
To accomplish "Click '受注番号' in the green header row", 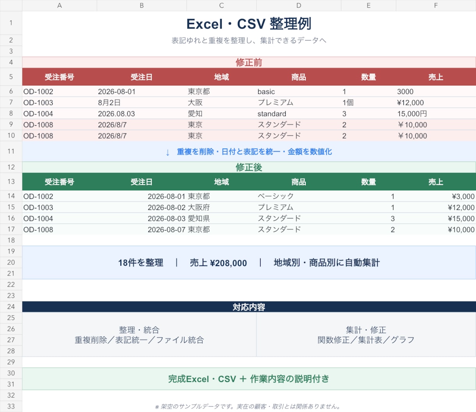I will coord(59,182).
